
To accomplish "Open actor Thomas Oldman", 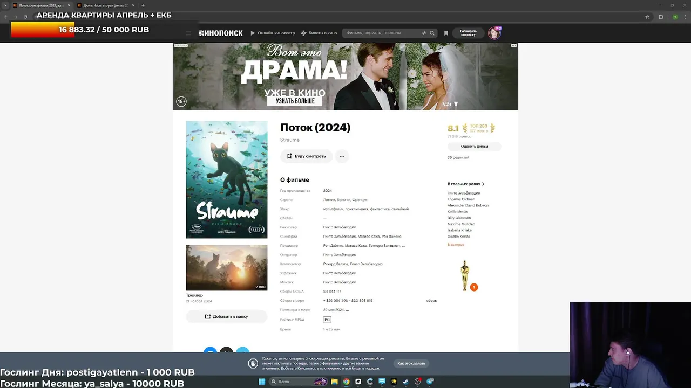I will click(x=461, y=199).
